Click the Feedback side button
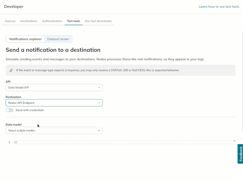 point(240,154)
